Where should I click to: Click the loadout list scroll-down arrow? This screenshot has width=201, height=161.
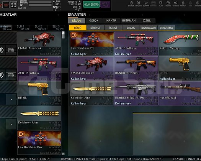coord(63,154)
